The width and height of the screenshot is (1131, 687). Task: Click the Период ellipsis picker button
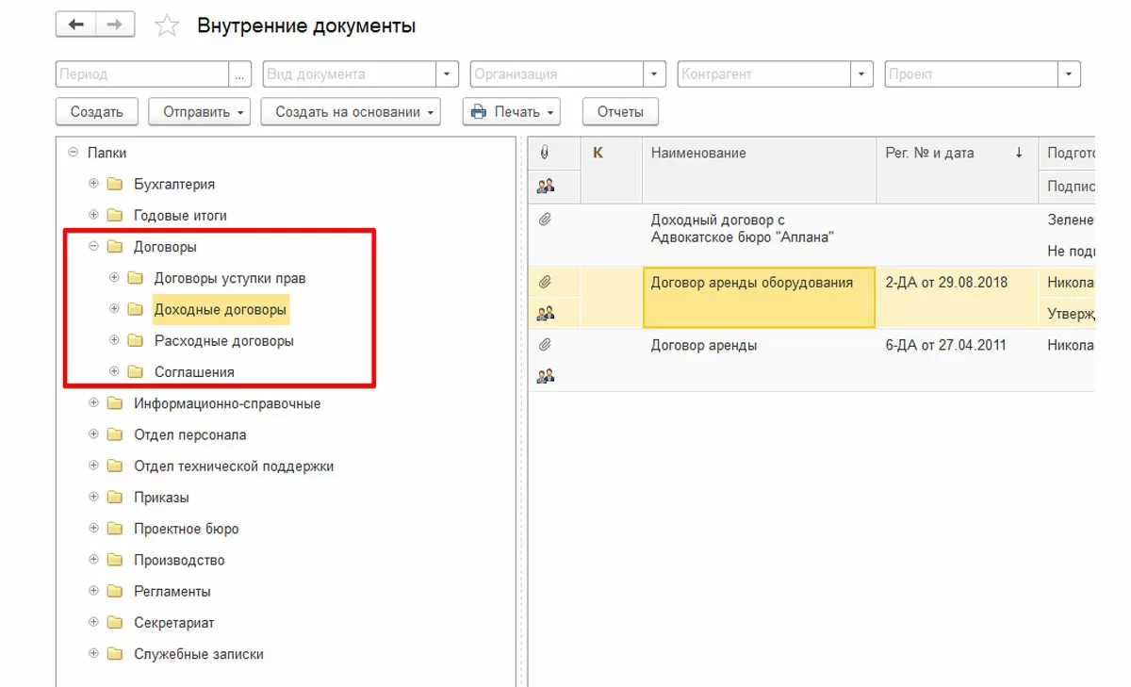[x=240, y=74]
